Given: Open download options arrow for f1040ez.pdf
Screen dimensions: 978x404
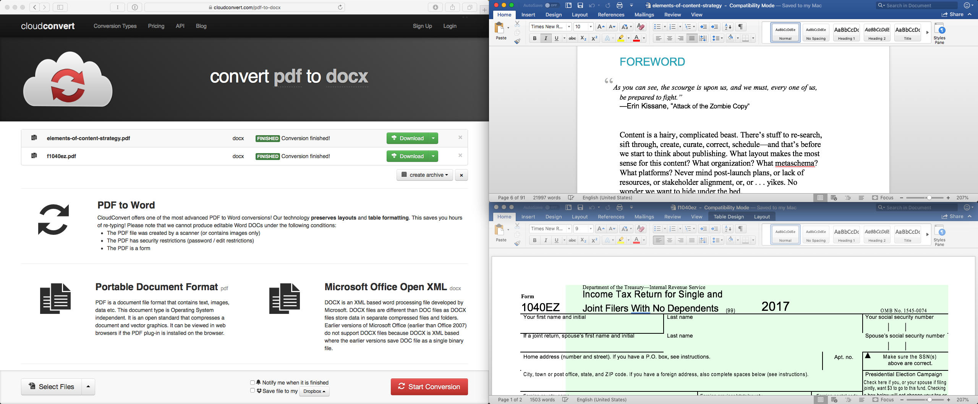Looking at the screenshot, I should pyautogui.click(x=433, y=156).
